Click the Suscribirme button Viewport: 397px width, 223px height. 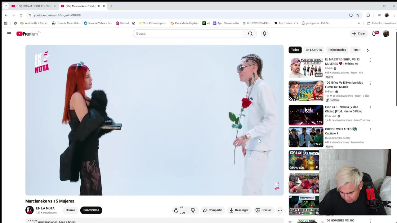coord(91,210)
